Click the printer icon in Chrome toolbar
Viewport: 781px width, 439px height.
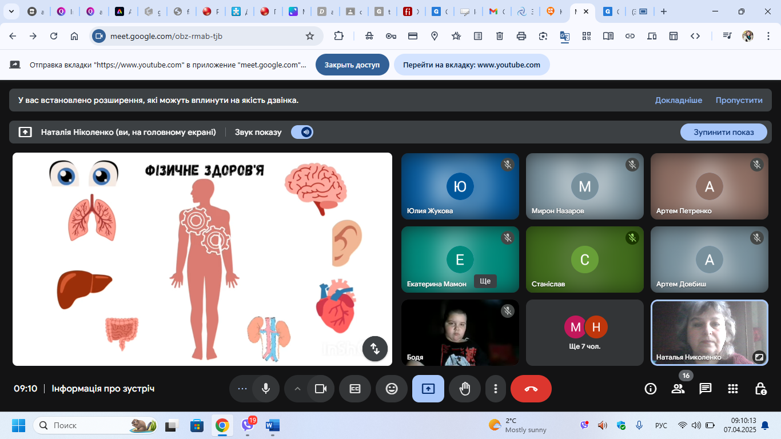tap(521, 36)
